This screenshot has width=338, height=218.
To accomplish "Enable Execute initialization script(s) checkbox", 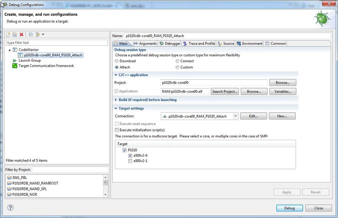I will coord(117,130).
